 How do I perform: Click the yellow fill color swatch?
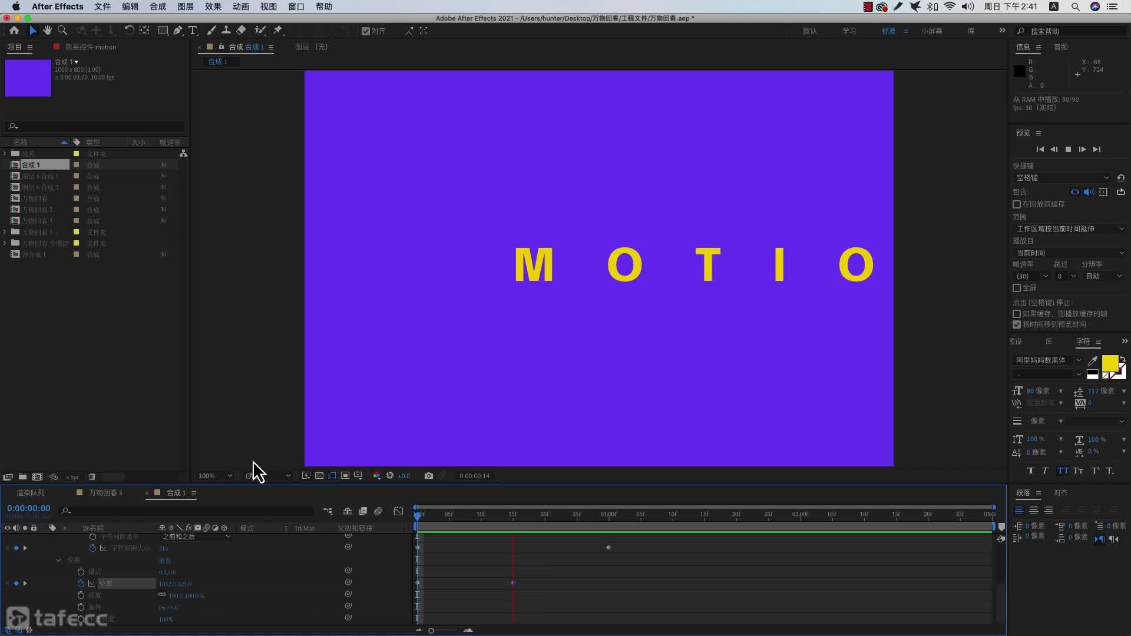[x=1109, y=362]
